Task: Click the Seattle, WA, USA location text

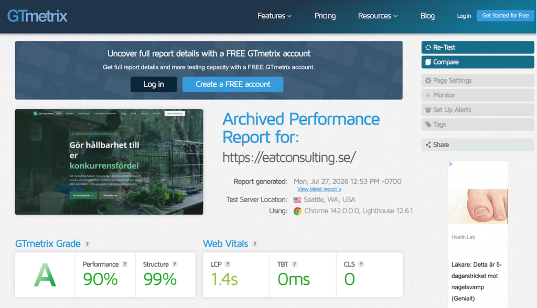Action: click(329, 200)
